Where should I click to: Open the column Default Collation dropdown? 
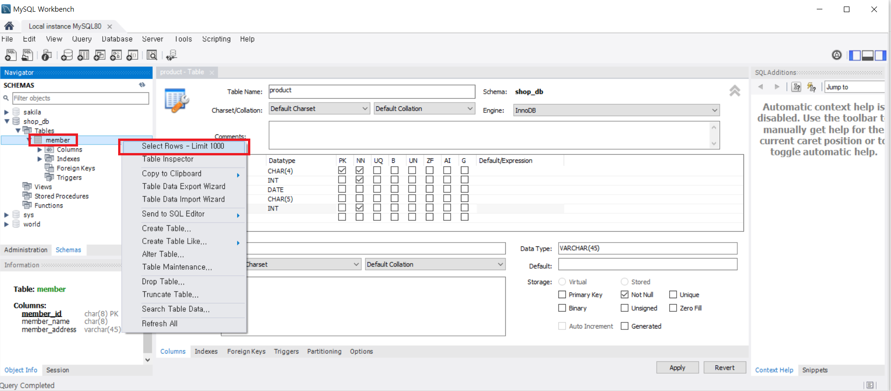435,265
